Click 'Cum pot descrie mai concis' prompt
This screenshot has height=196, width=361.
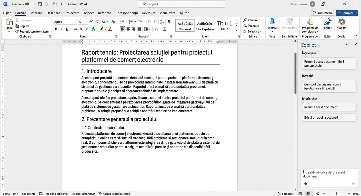point(329,86)
